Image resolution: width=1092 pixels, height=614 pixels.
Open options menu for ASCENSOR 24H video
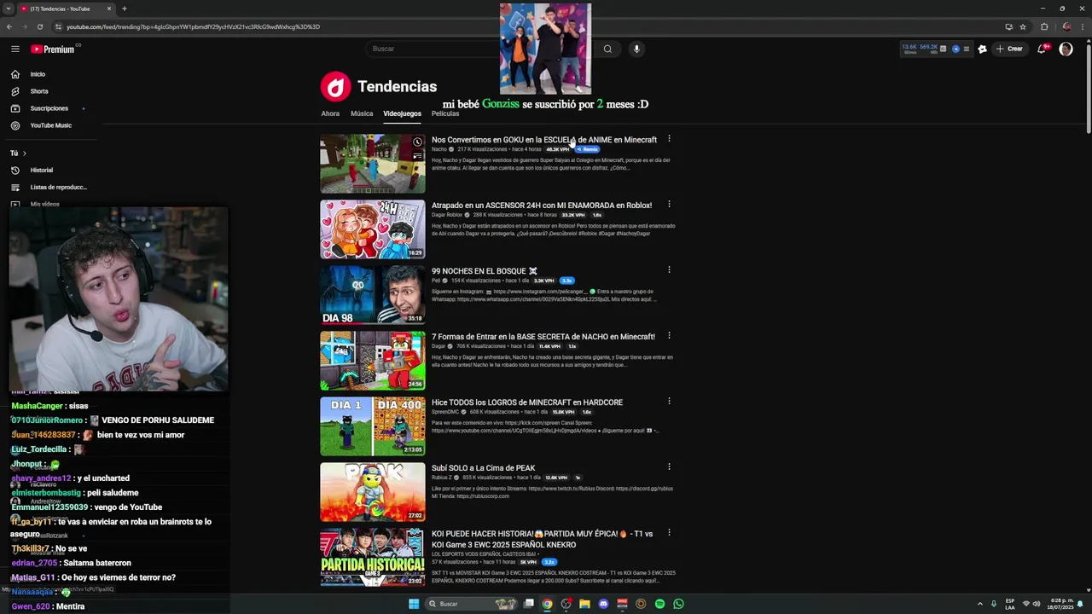point(669,204)
